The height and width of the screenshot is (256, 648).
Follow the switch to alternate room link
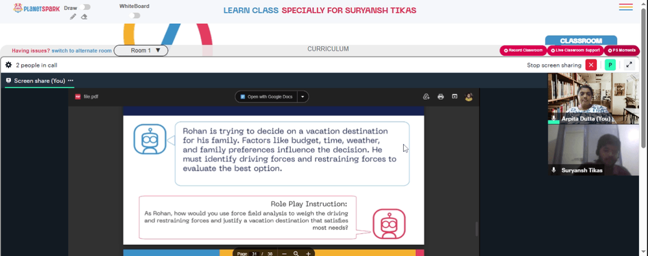coord(82,51)
